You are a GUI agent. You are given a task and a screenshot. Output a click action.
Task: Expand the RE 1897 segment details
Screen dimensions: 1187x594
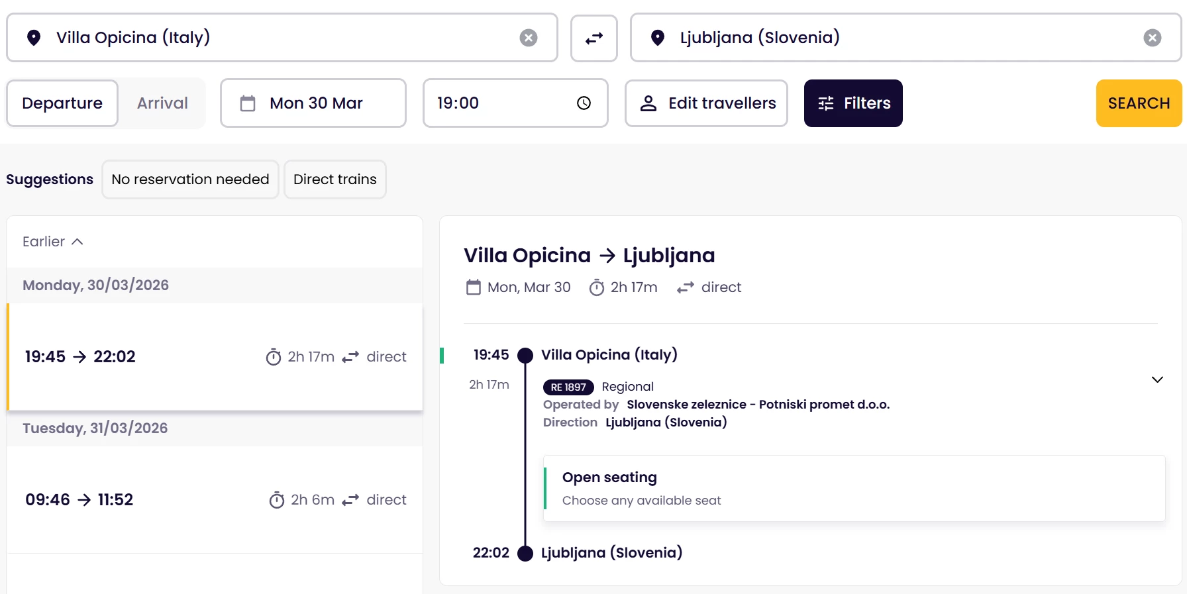[x=1157, y=379]
